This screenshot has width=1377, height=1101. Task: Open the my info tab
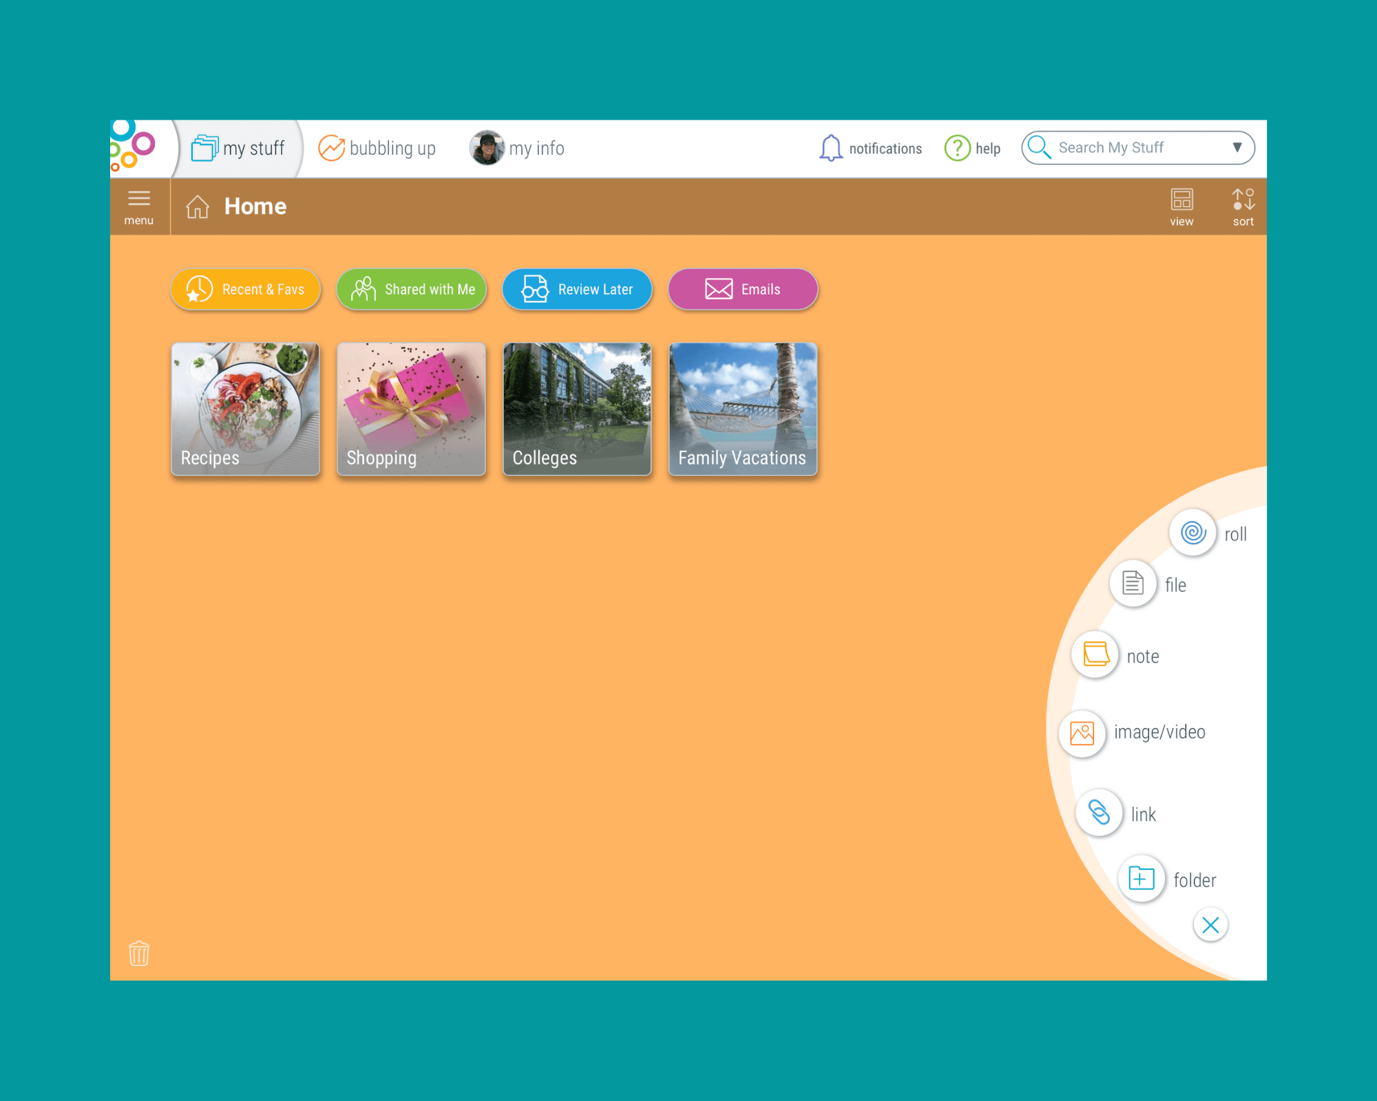[518, 149]
